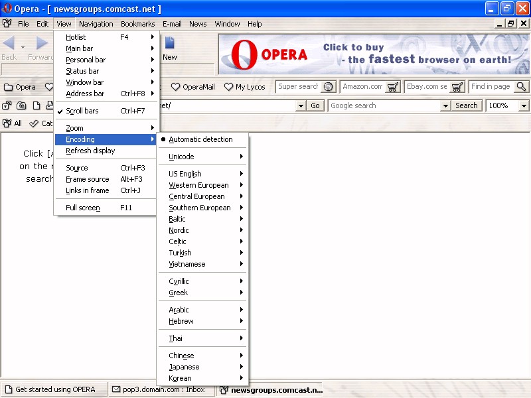Screen dimensions: 531x398
Task: Open the Opera bookmarks folder
Action: coord(20,87)
